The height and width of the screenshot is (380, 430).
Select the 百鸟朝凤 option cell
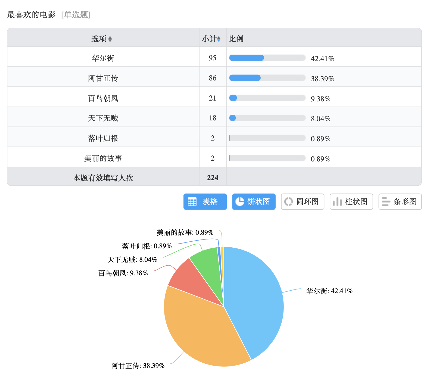(x=103, y=97)
